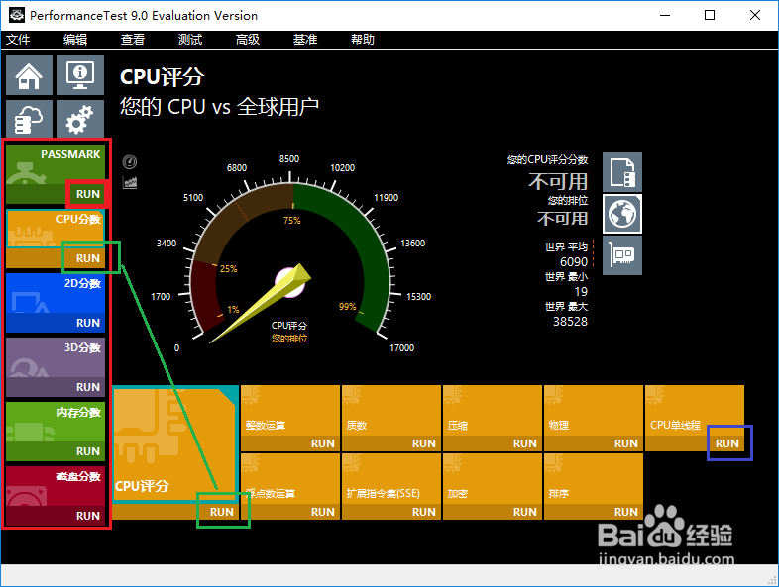Select the 磁盘分数 sidebar tile

click(x=56, y=486)
